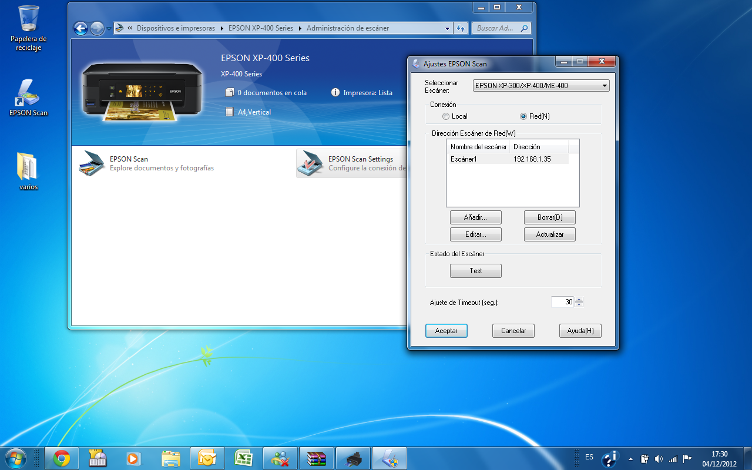Click the Añadir... button
This screenshot has width=752, height=470.
(x=476, y=217)
